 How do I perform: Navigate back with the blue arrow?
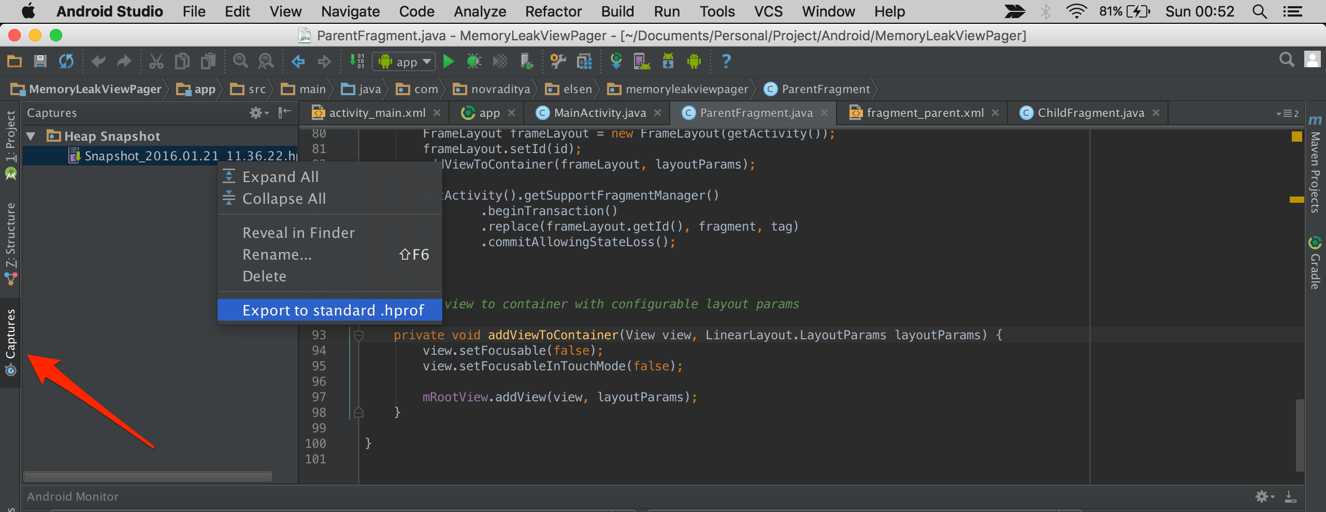(298, 62)
